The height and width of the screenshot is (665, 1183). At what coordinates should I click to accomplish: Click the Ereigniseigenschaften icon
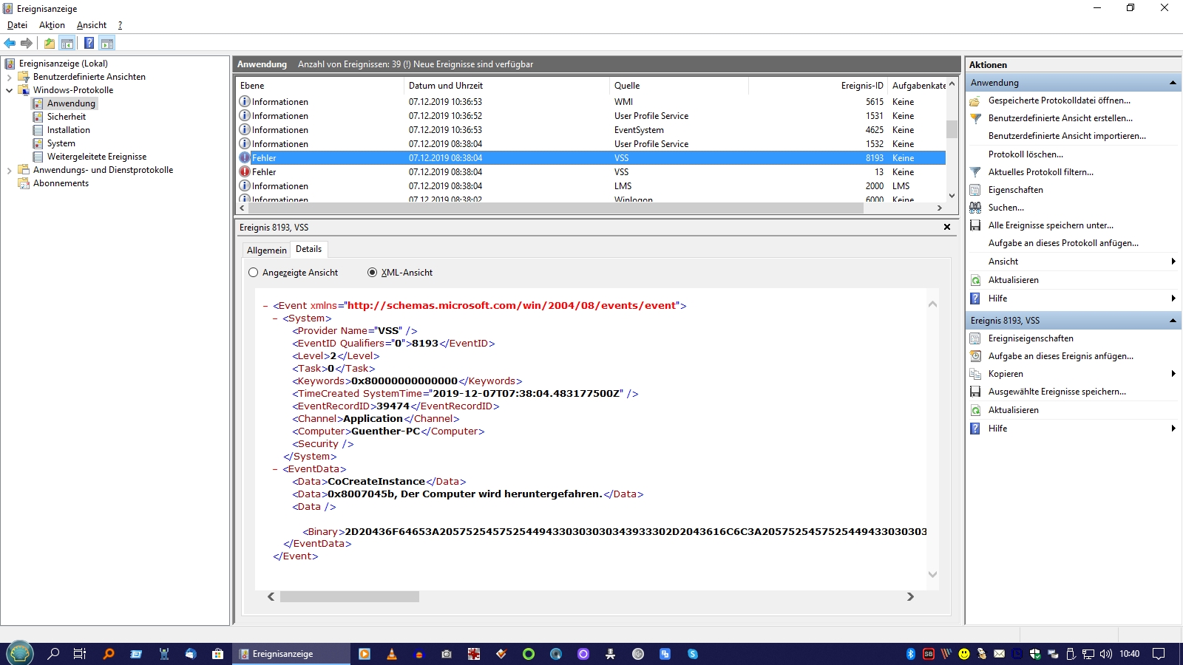point(975,338)
